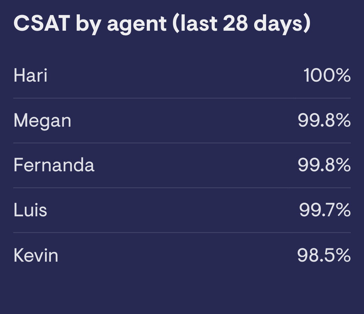Click the divider above Kevin row
The height and width of the screenshot is (314, 364).
[x=182, y=232]
